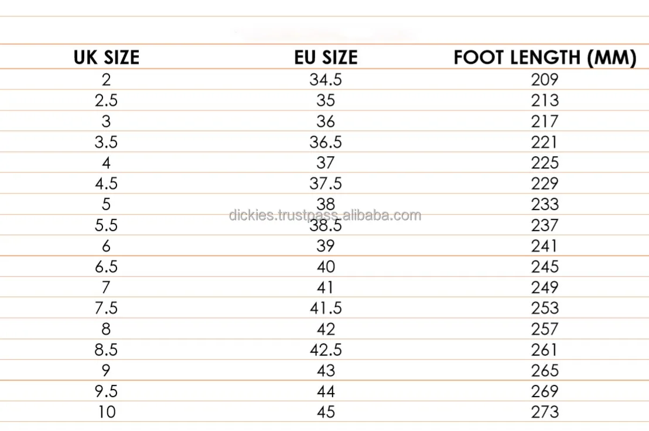Click the UK SIZE column header
This screenshot has width=649, height=431.
(x=106, y=57)
